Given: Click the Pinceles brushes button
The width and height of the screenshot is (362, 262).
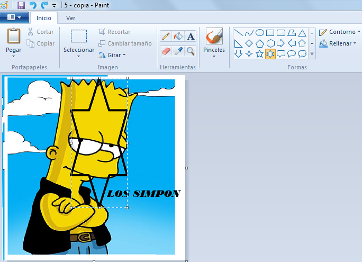Looking at the screenshot, I should 214,42.
